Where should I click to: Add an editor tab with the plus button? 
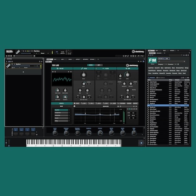[x=98, y=59]
